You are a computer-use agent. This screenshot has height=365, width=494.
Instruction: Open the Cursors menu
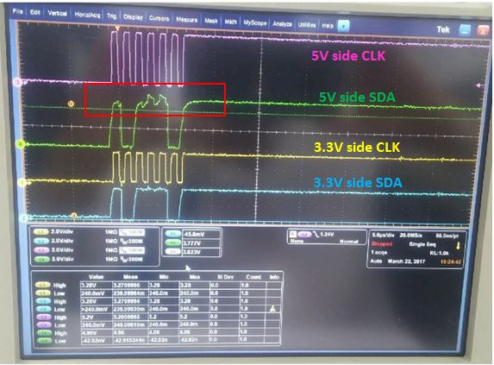(x=159, y=19)
